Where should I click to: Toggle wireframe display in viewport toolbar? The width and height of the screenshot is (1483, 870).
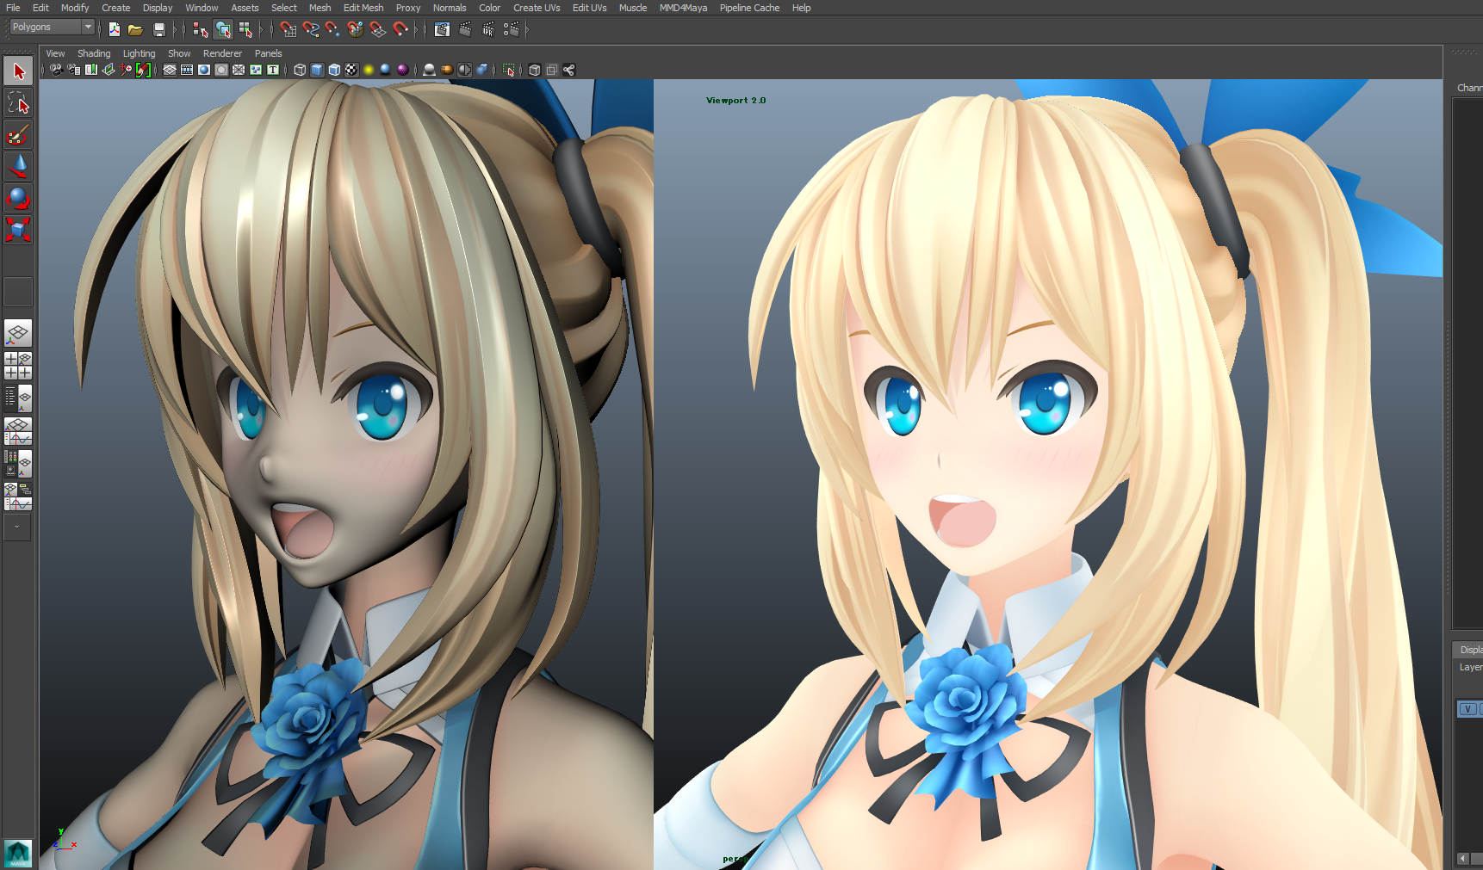point(300,70)
